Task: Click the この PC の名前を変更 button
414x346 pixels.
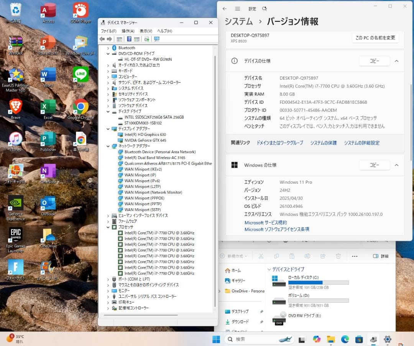Action: [375, 38]
